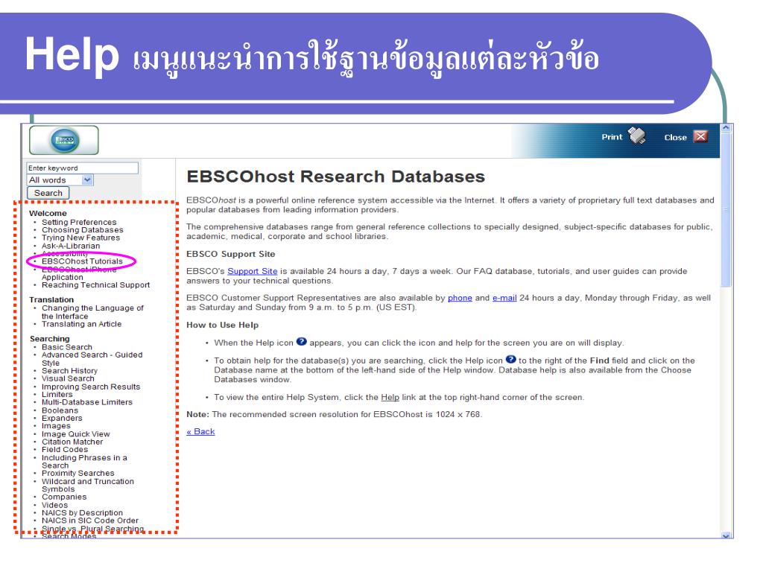Open Changing the Language of the Interface
This screenshot has width=763, height=572.
tap(92, 312)
